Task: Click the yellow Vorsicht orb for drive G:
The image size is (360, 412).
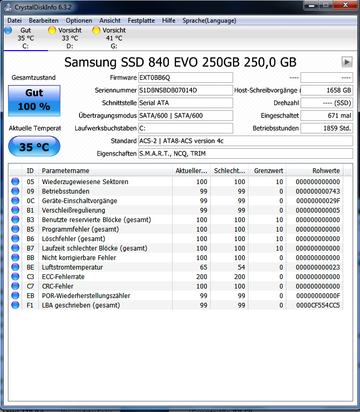Action: pos(96,30)
